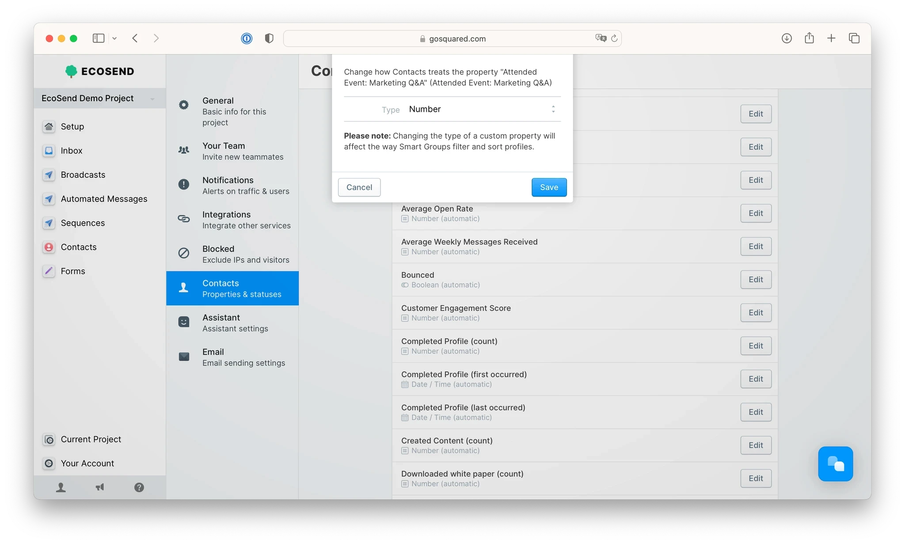Image resolution: width=905 pixels, height=544 pixels.
Task: Click the profile person icon at bottom
Action: coord(61,487)
